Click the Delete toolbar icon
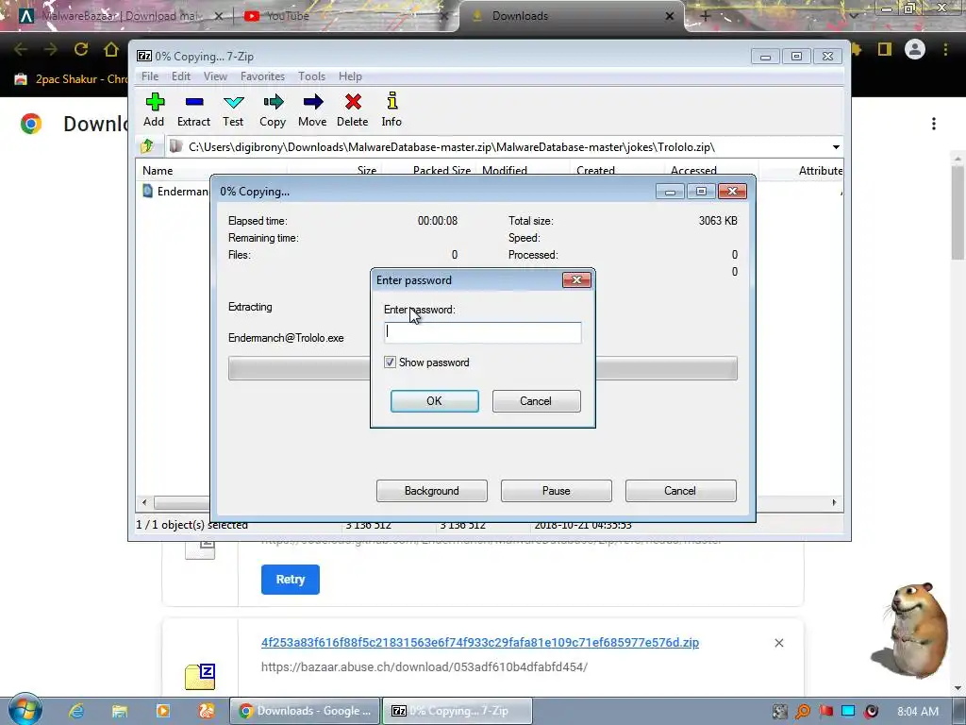966x725 pixels. (353, 110)
